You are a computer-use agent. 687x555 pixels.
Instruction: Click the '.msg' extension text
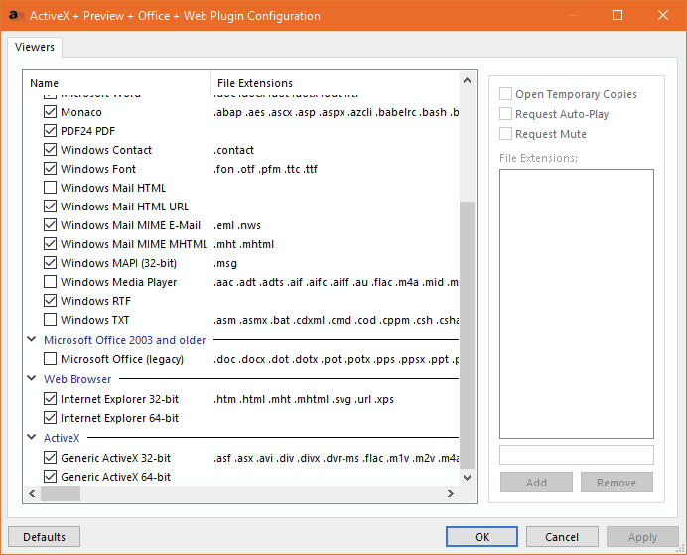point(225,263)
